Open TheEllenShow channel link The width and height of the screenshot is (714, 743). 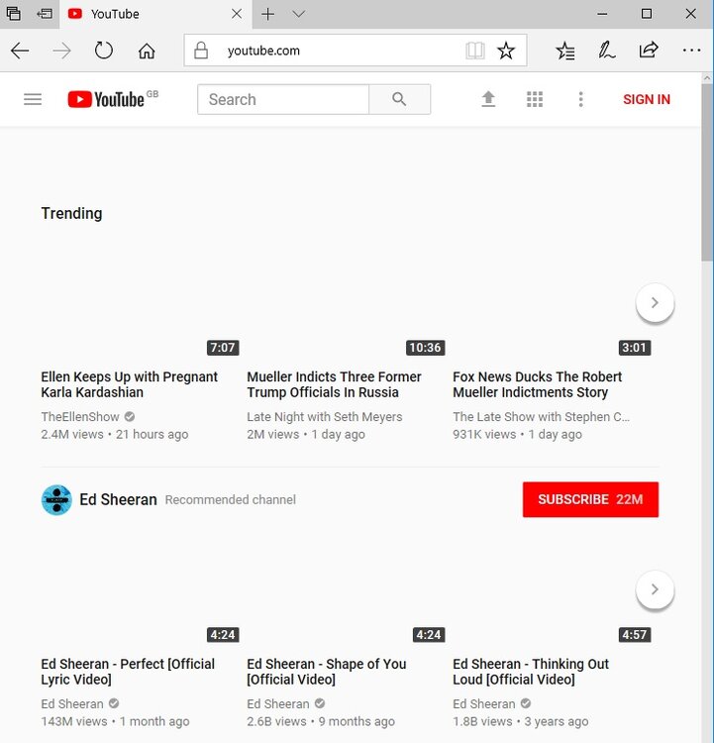click(80, 416)
